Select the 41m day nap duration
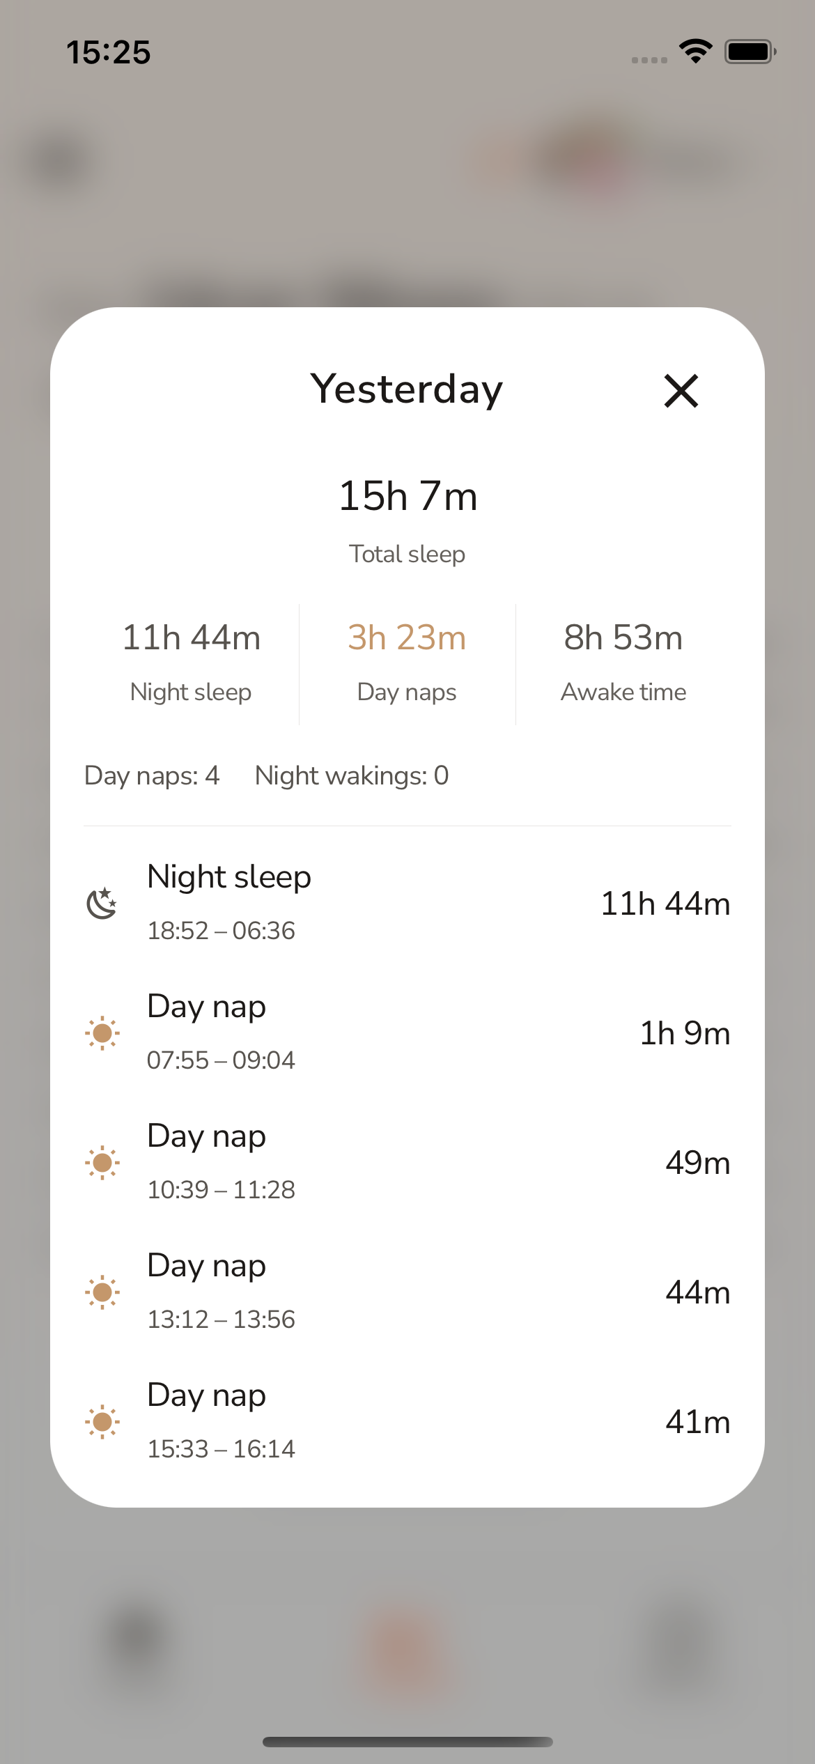Image resolution: width=815 pixels, height=1764 pixels. pos(697,1422)
